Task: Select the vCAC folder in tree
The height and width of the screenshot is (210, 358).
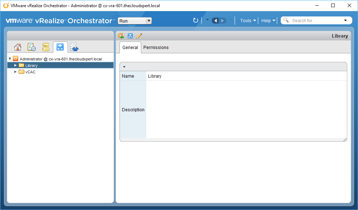Action: coord(30,72)
